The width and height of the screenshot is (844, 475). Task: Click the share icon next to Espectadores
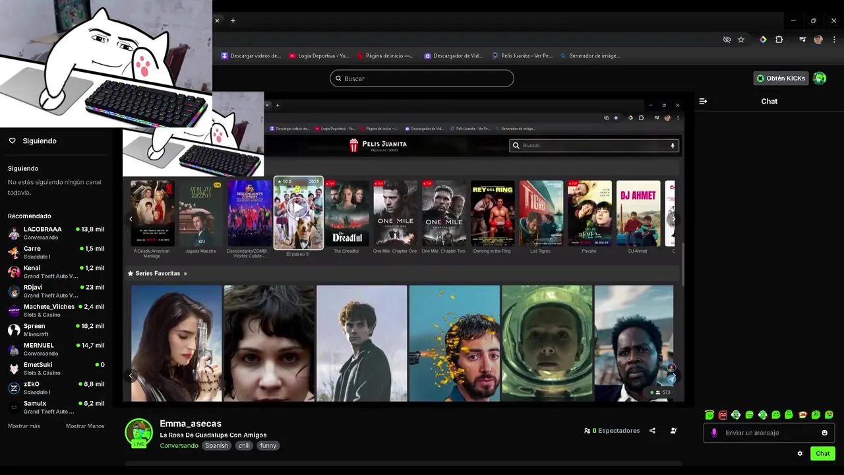(652, 431)
